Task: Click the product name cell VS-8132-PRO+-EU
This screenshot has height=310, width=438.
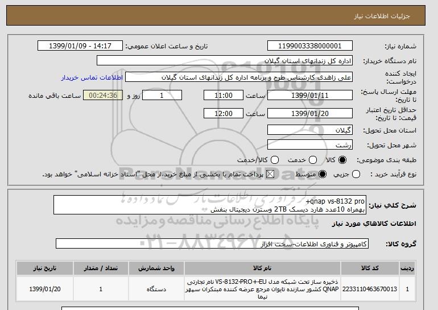Action: click(262, 289)
